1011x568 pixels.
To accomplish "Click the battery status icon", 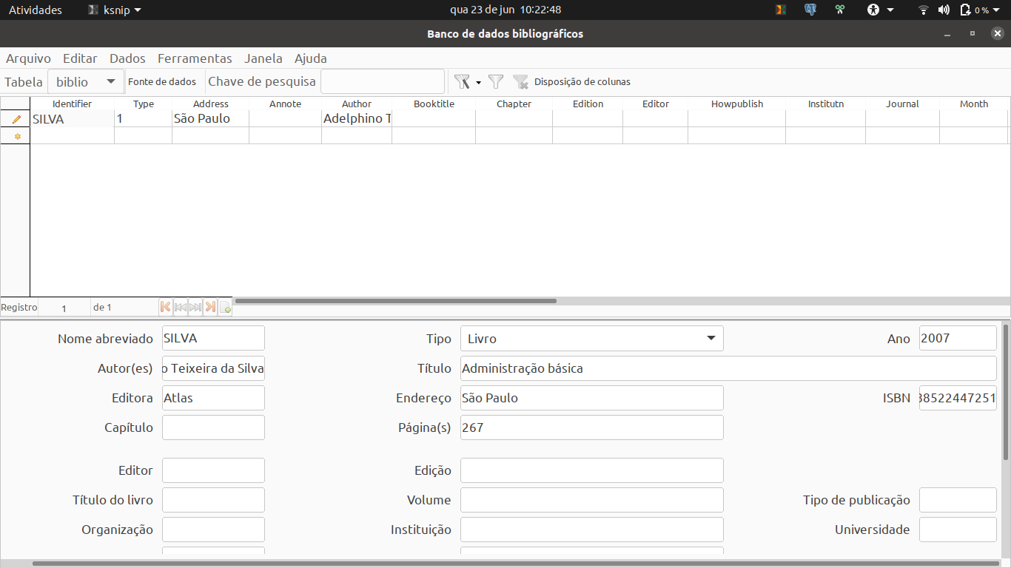I will 965,10.
